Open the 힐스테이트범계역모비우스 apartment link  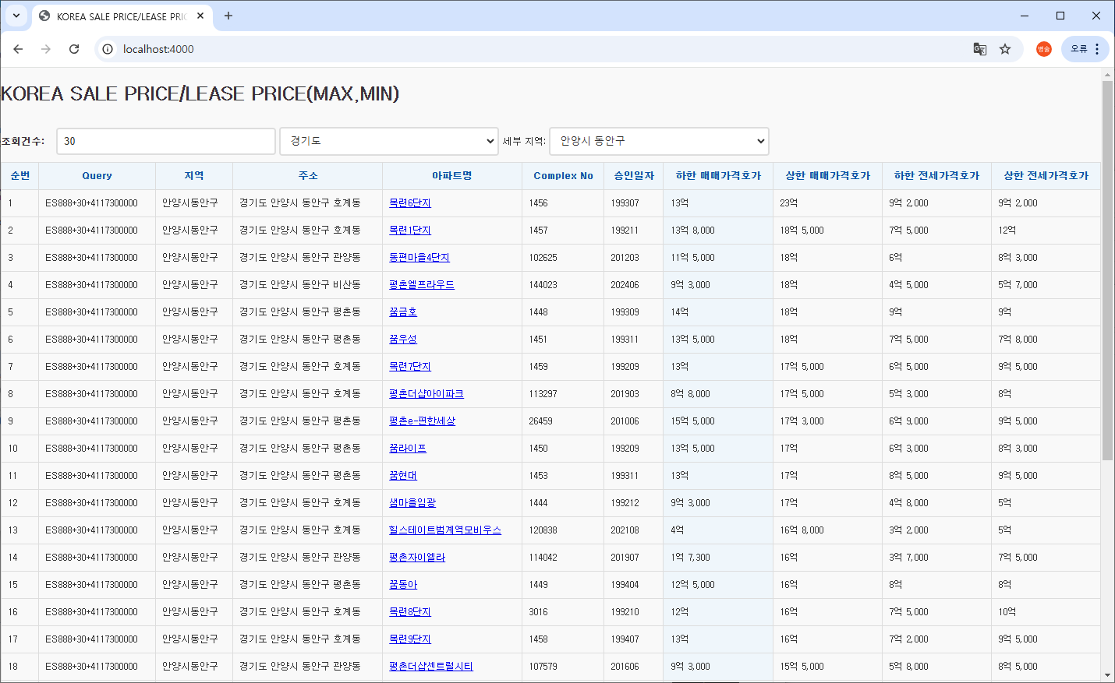[445, 530]
